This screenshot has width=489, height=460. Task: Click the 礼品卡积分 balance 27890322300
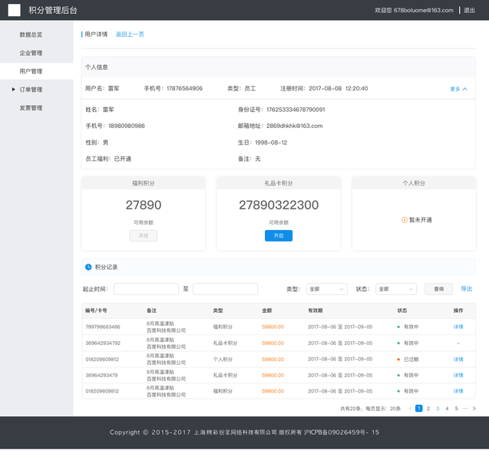coord(279,205)
